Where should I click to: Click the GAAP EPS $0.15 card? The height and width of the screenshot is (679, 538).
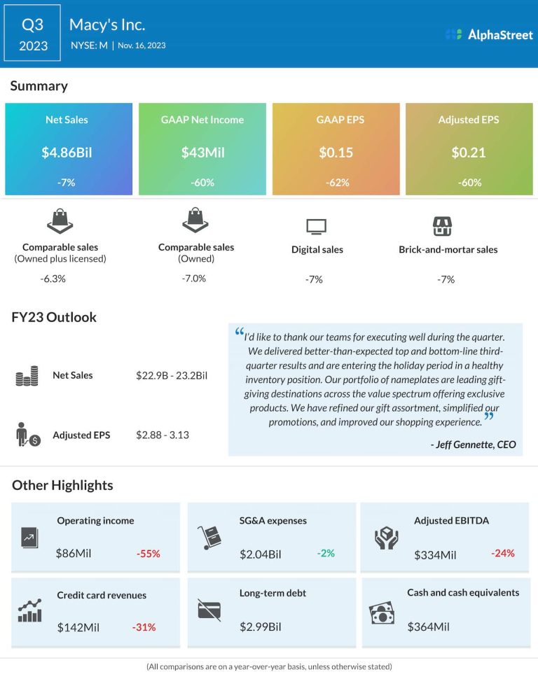(x=336, y=149)
